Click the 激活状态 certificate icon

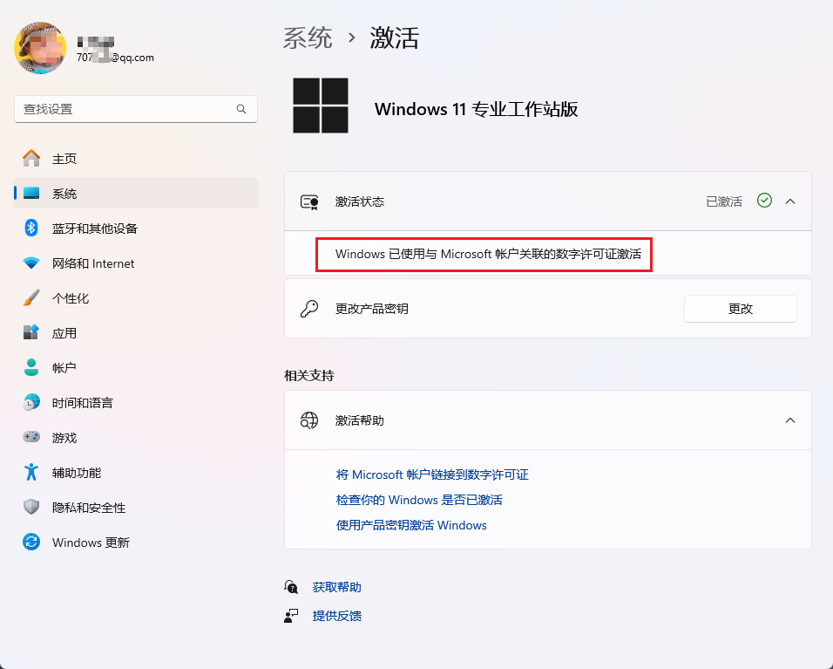point(309,201)
